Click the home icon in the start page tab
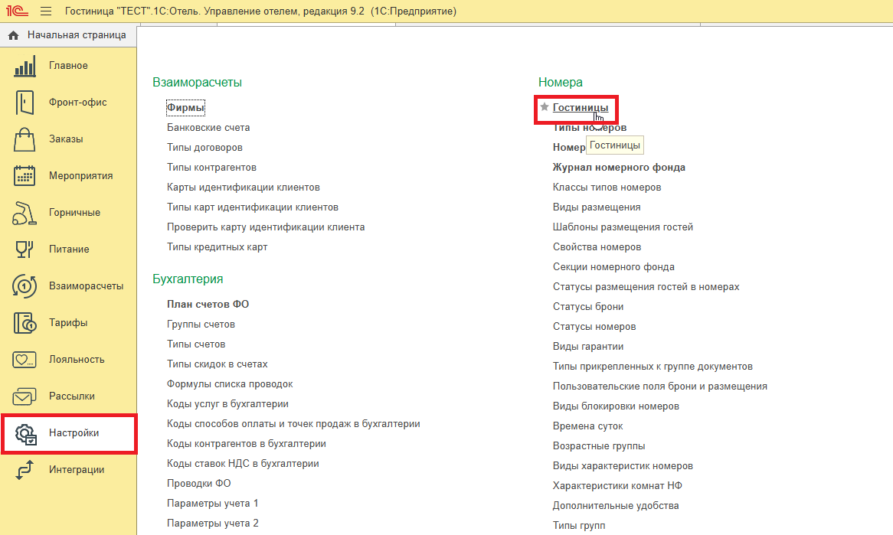This screenshot has width=893, height=535. point(14,35)
